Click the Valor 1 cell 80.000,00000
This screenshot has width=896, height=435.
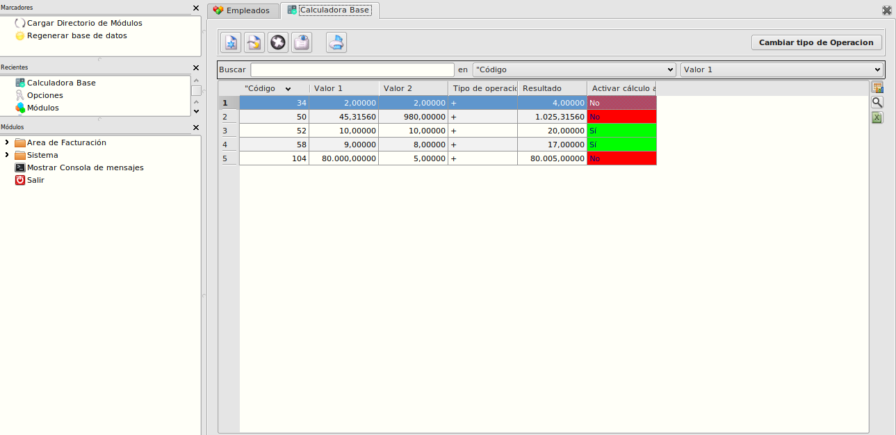(344, 158)
